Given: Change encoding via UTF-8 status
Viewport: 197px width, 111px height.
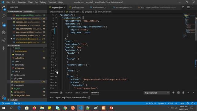Looking at the screenshot, I should point(171,103).
